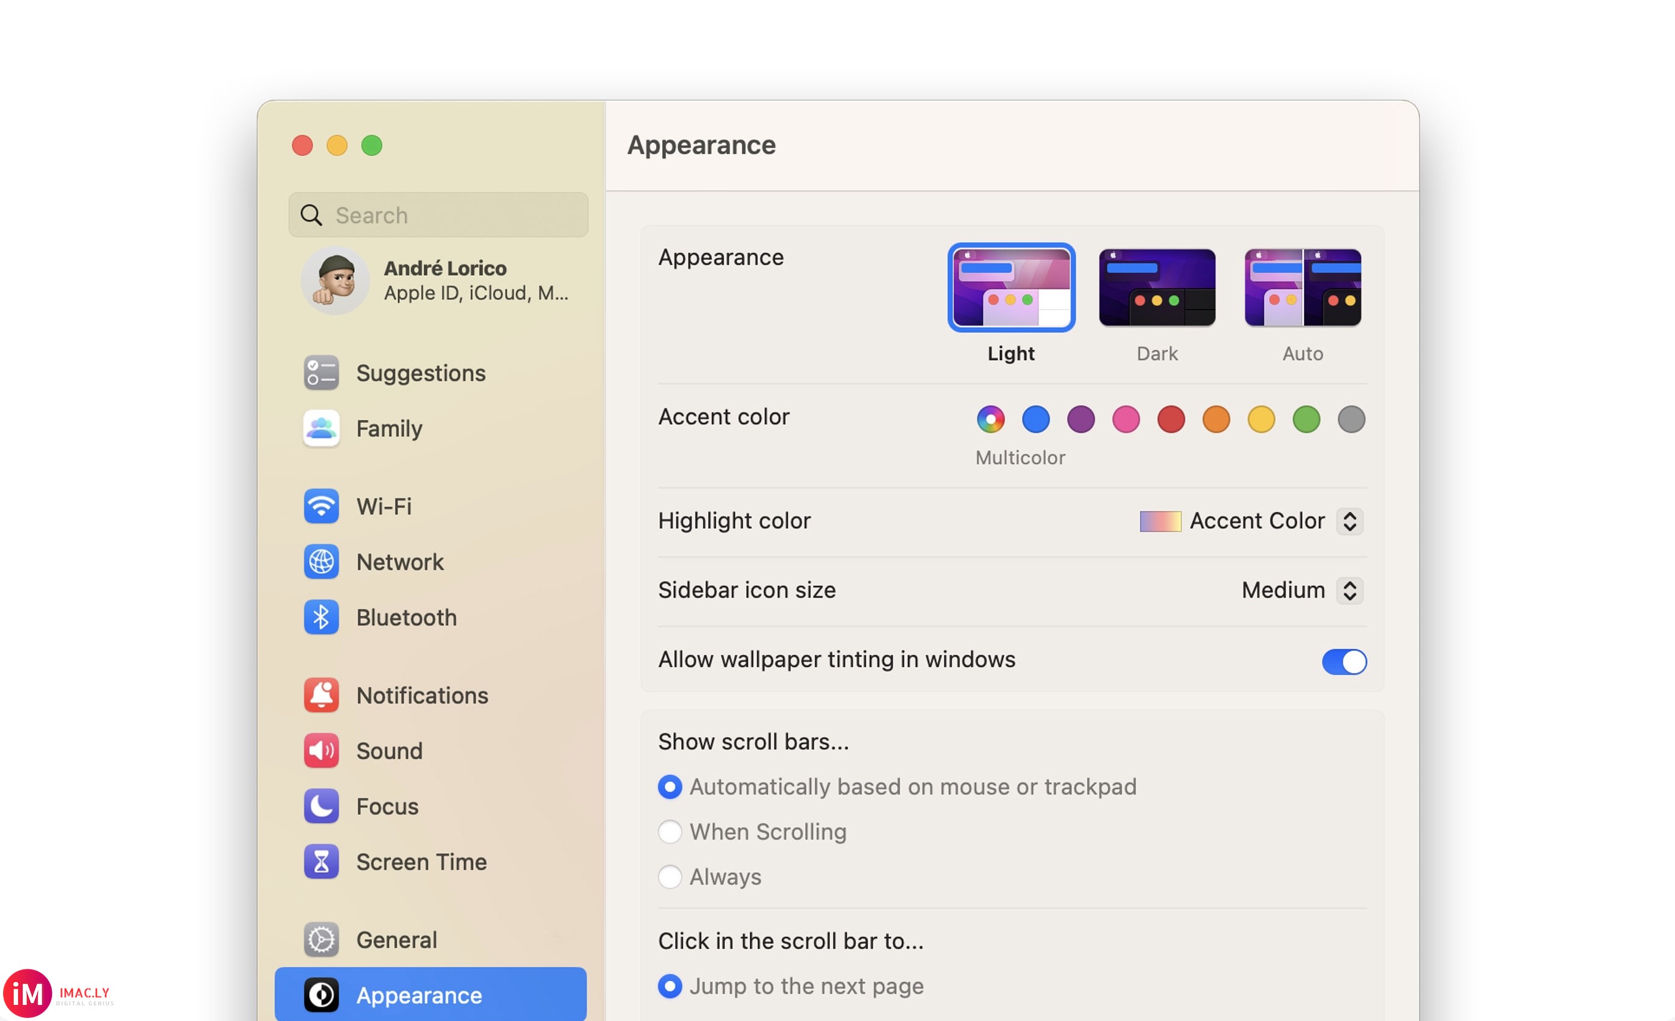This screenshot has width=1675, height=1021.
Task: Click the Sound speaker icon
Action: 321,751
